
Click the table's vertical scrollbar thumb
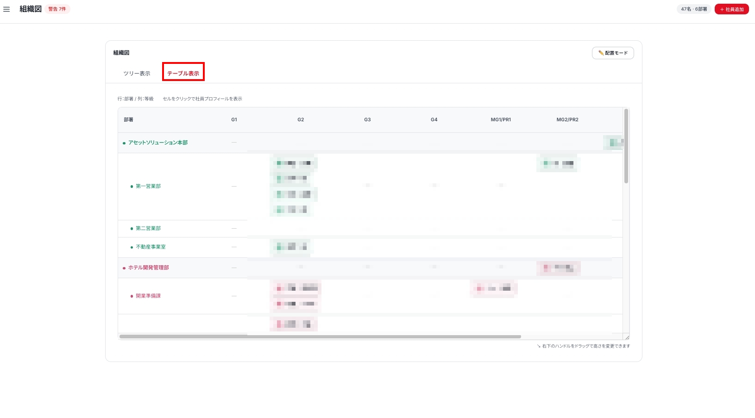[x=626, y=146]
